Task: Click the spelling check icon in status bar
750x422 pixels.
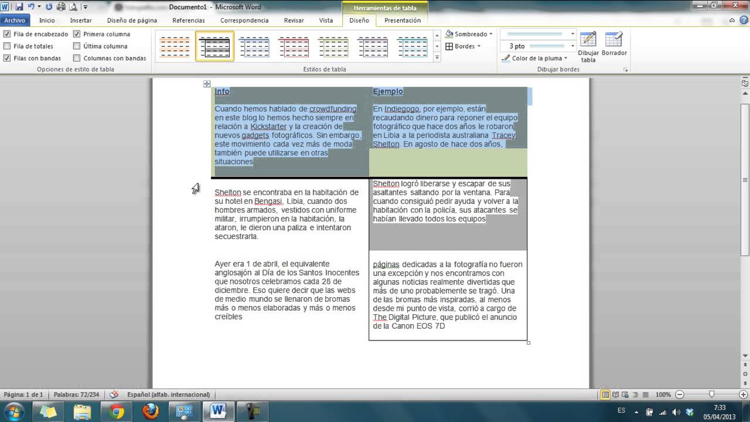Action: (114, 394)
